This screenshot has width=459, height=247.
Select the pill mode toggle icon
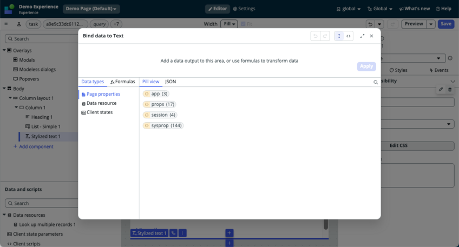(x=339, y=36)
